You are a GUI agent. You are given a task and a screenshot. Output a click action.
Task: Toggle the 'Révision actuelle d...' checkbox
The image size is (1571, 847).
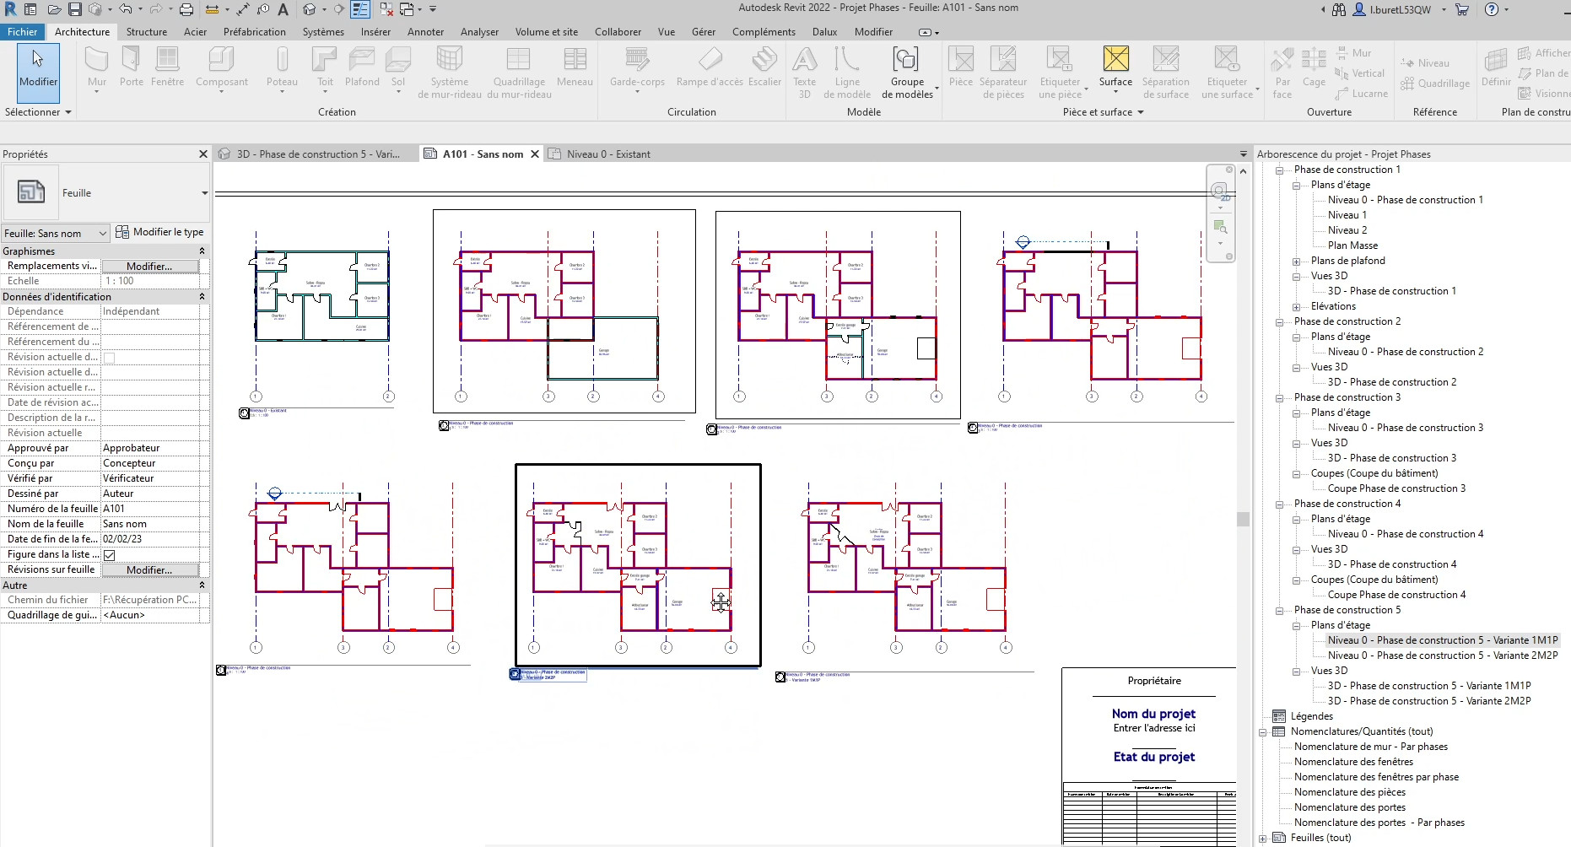point(110,358)
